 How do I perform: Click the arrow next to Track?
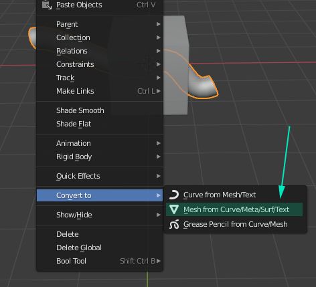click(159, 78)
